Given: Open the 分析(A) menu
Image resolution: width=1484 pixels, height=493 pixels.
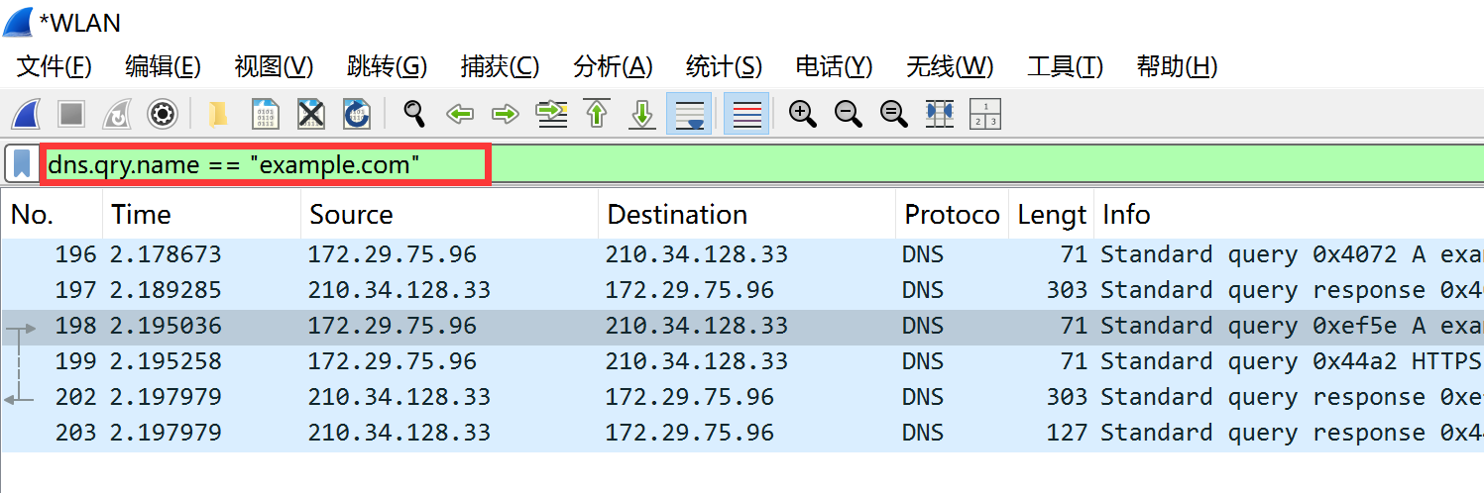Looking at the screenshot, I should pyautogui.click(x=613, y=66).
